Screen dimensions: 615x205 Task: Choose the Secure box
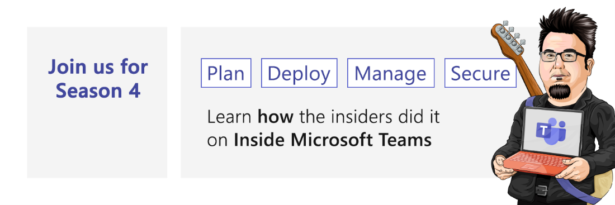coord(480,73)
